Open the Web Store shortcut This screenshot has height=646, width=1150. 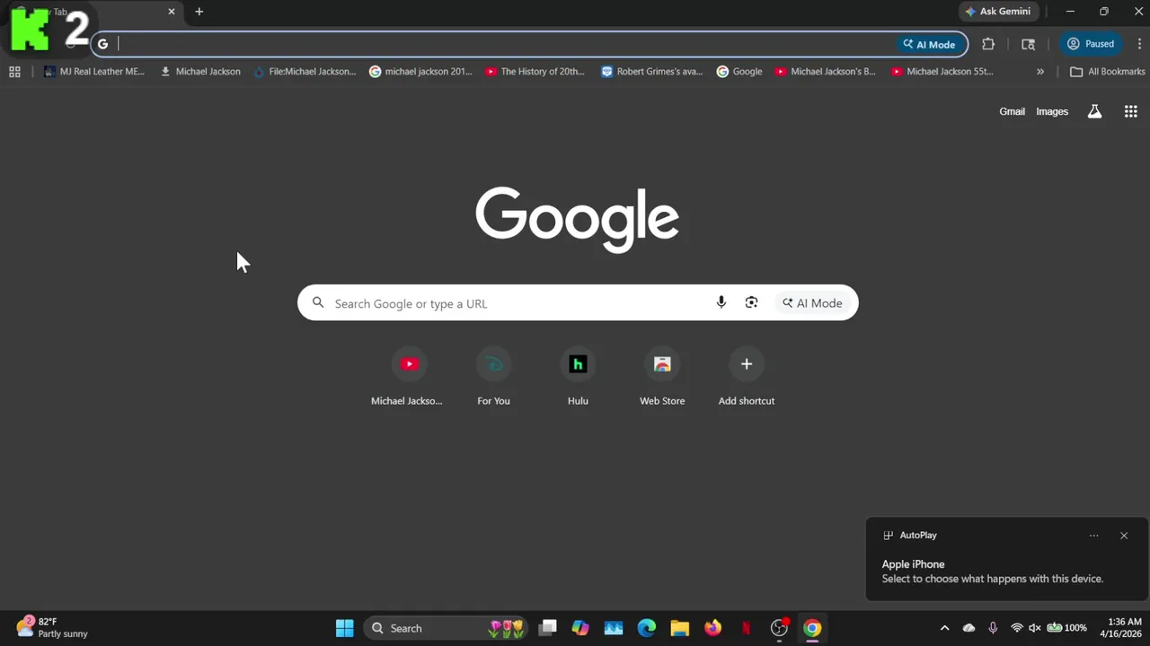point(662,378)
